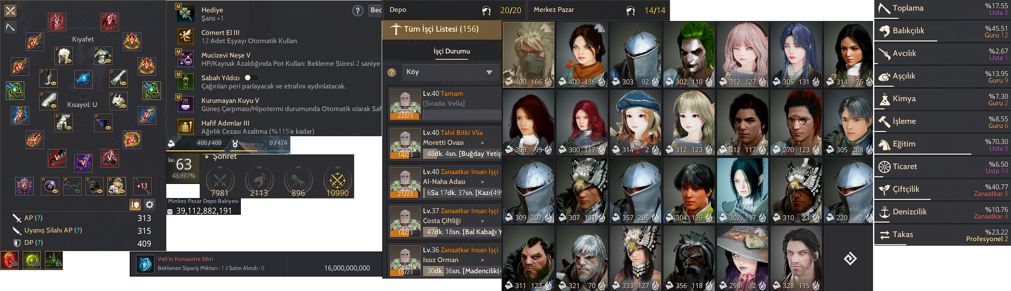Image resolution: width=1011 pixels, height=291 pixels.
Task: Open the Merkez Pazar tab
Action: (598, 10)
